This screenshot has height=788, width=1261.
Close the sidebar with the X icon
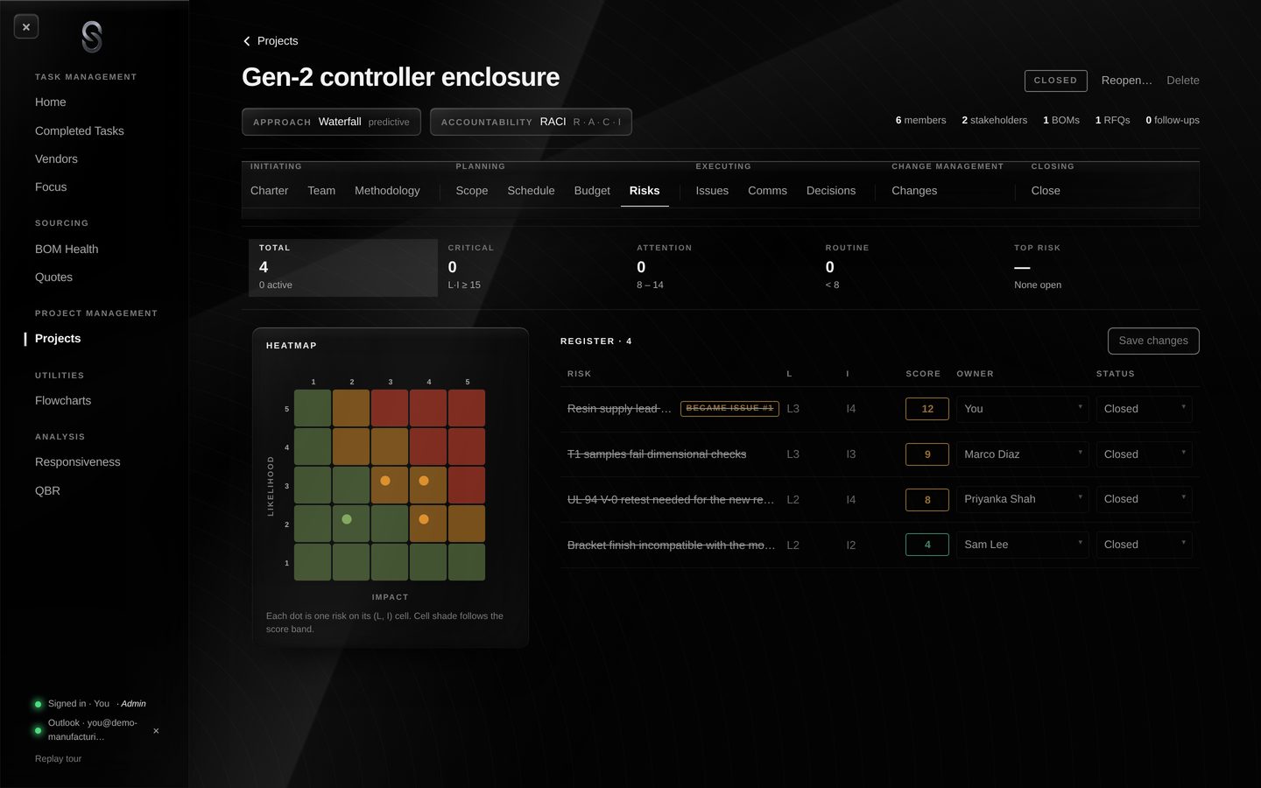tap(26, 27)
